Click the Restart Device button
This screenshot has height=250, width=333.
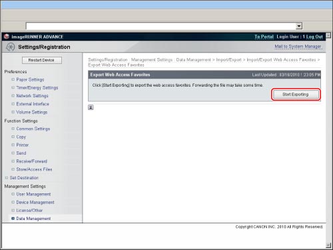pos(42,60)
